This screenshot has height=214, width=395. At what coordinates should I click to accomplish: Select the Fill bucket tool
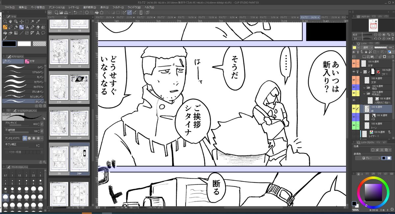pyautogui.click(x=5, y=33)
